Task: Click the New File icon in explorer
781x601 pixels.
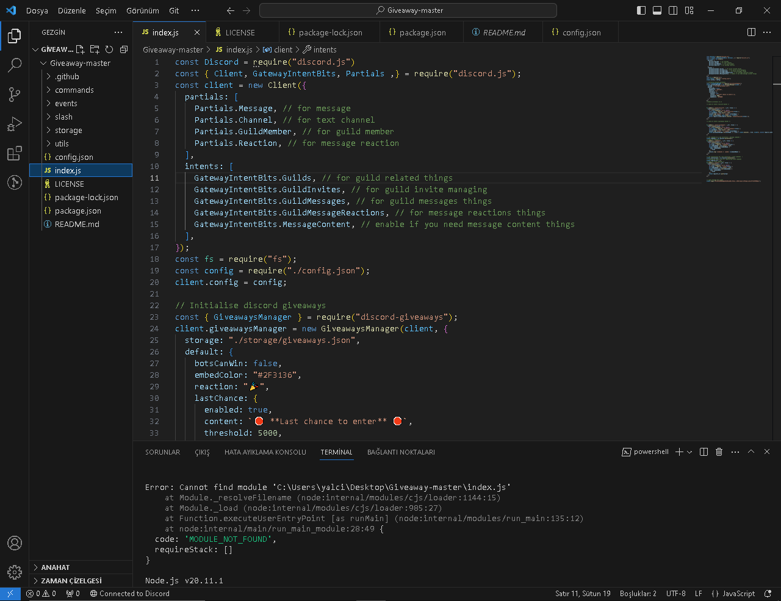Action: [81, 49]
